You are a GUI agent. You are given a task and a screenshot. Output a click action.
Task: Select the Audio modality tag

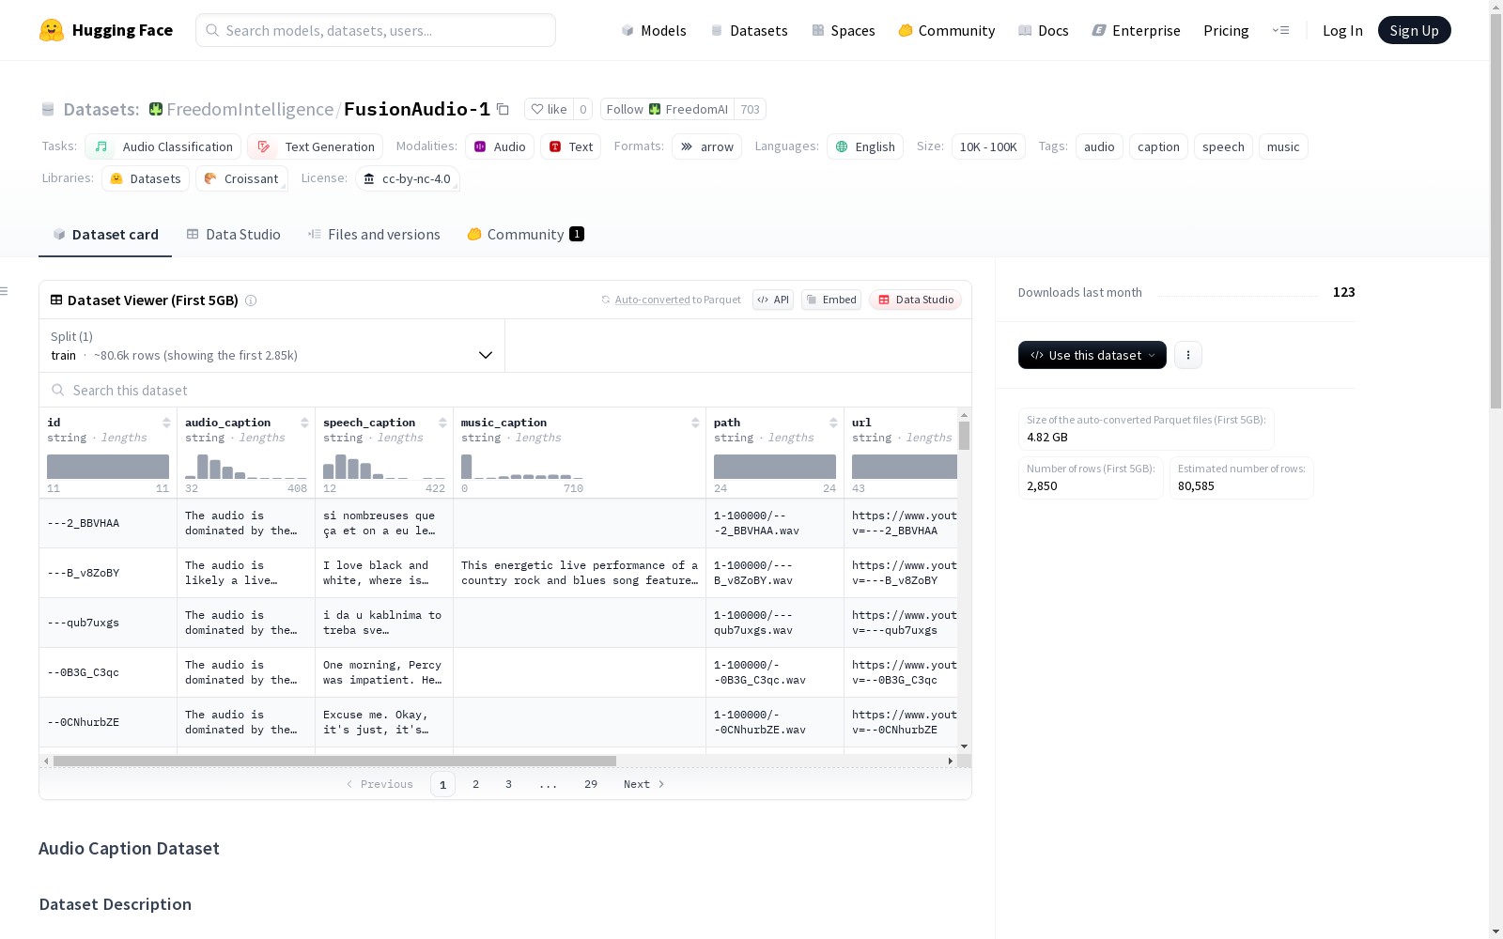coord(500,146)
